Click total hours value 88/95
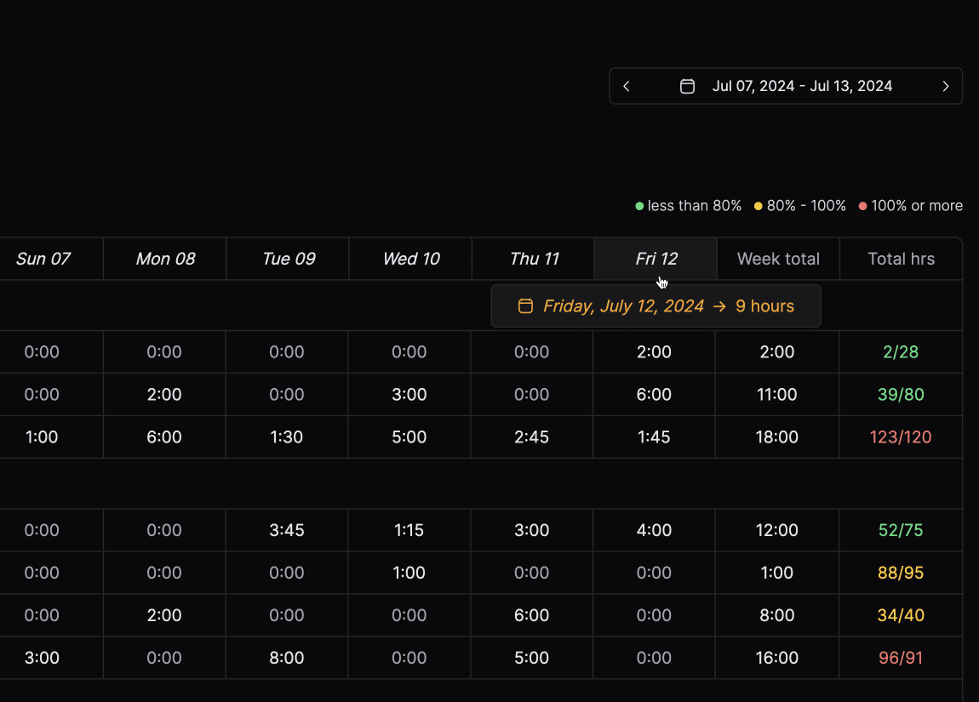 901,573
